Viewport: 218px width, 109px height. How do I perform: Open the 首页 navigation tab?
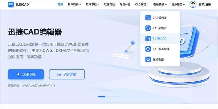[x=60, y=4]
